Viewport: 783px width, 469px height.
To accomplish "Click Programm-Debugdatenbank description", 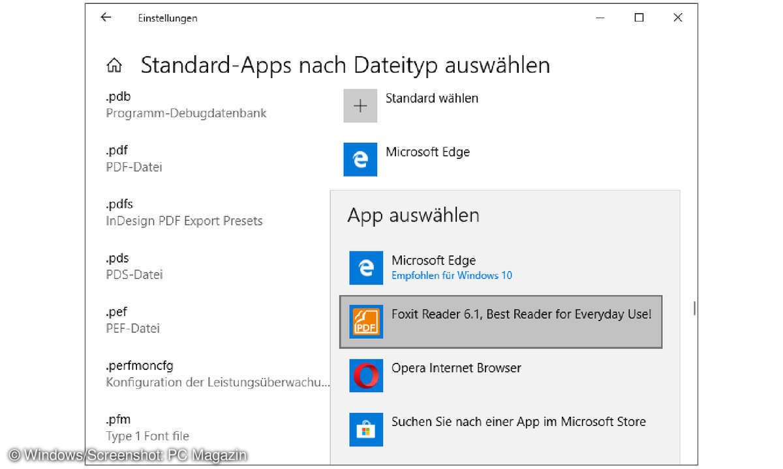I will click(186, 113).
